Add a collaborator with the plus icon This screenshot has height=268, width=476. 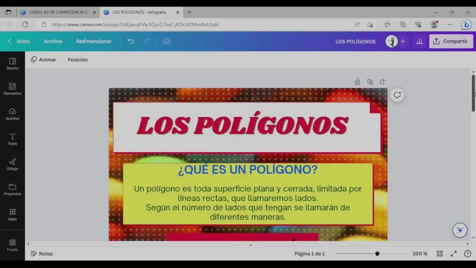[403, 41]
